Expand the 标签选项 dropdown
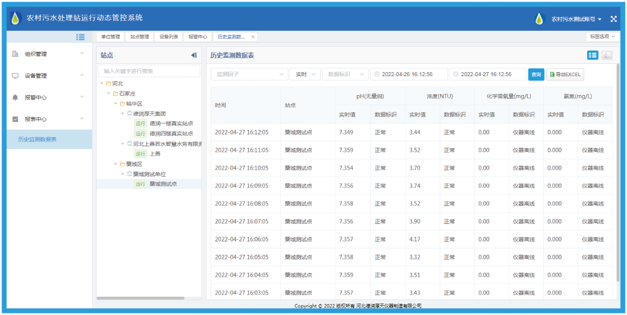Image resolution: width=627 pixels, height=315 pixels. (603, 37)
